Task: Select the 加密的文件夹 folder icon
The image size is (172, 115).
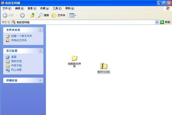Action: tap(74, 58)
